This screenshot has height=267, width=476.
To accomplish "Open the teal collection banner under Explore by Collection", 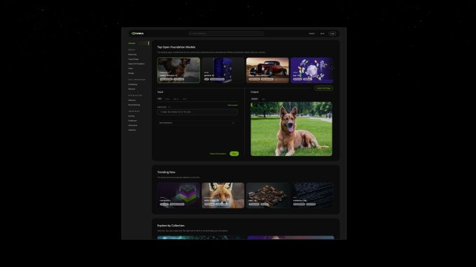I will (201, 238).
